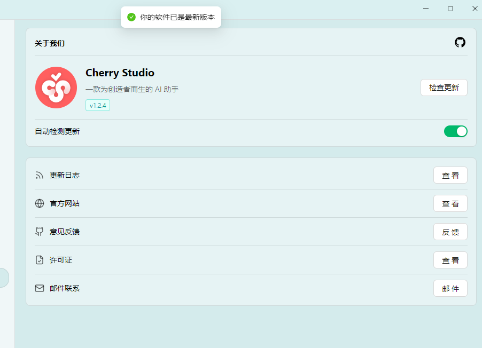The height and width of the screenshot is (348, 482).
Task: Click the v1.2.4 version tag
Action: pyautogui.click(x=98, y=105)
